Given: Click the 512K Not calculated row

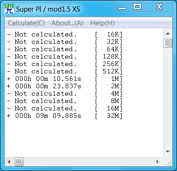Looking at the screenshot, I should pos(65,72).
